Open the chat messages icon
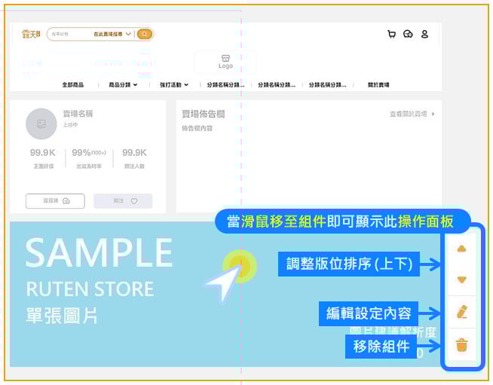The height and width of the screenshot is (385, 493). (x=408, y=34)
